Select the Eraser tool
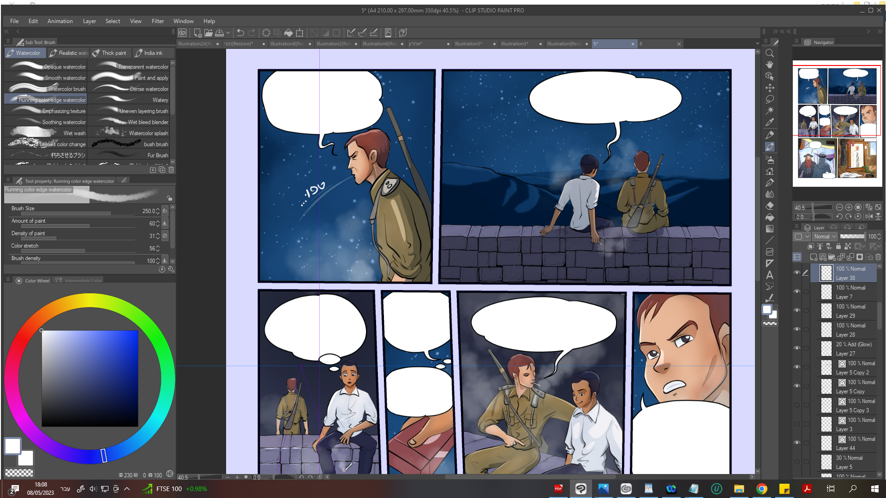This screenshot has height=498, width=886. click(x=770, y=206)
